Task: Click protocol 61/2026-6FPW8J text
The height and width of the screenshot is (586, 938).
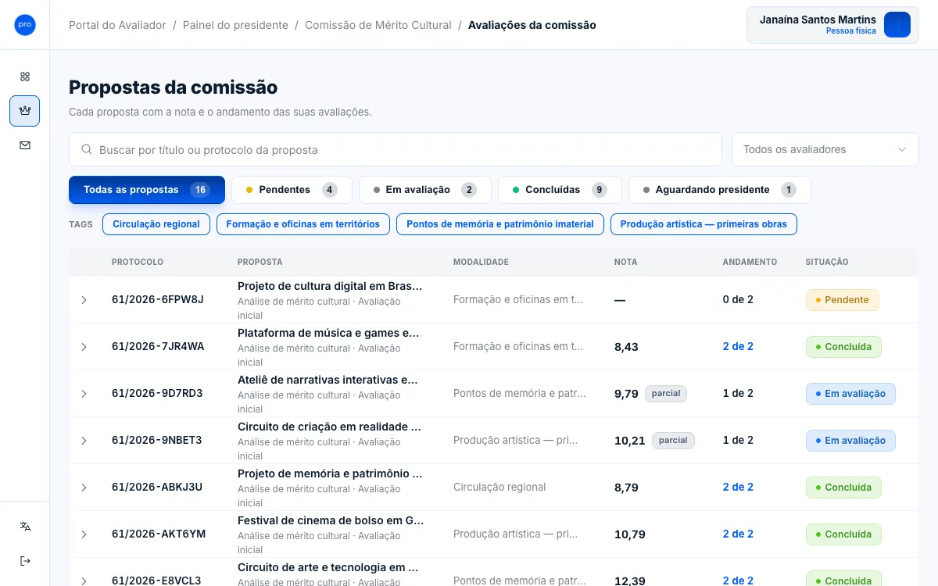Action: click(158, 299)
